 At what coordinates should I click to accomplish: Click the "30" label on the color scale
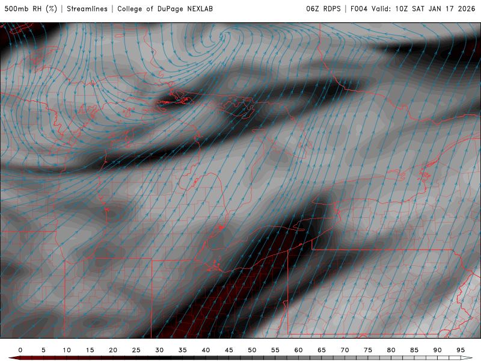pyautogui.click(x=159, y=350)
